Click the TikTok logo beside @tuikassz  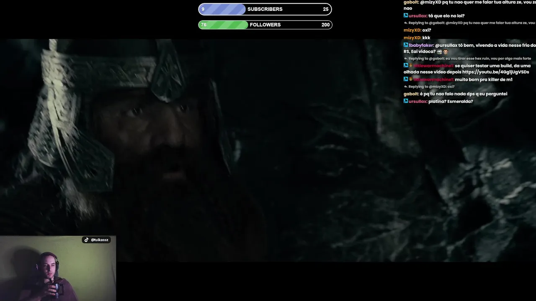(x=86, y=240)
